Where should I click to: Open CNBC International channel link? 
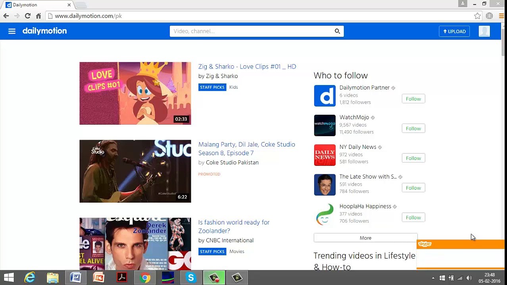(x=230, y=240)
